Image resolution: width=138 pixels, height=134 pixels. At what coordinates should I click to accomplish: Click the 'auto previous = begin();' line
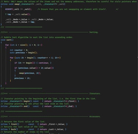(24, 53)
